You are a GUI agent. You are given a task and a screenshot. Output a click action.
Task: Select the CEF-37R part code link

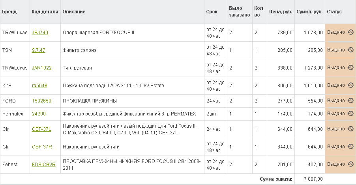point(42,147)
